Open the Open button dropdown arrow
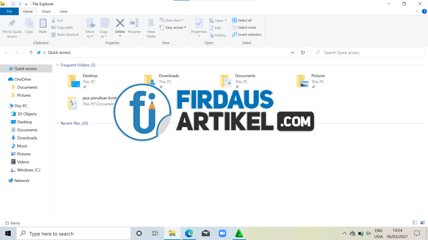428x240 pixels. (226, 21)
